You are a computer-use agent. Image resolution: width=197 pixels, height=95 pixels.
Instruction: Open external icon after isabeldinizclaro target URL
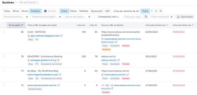[116, 42]
